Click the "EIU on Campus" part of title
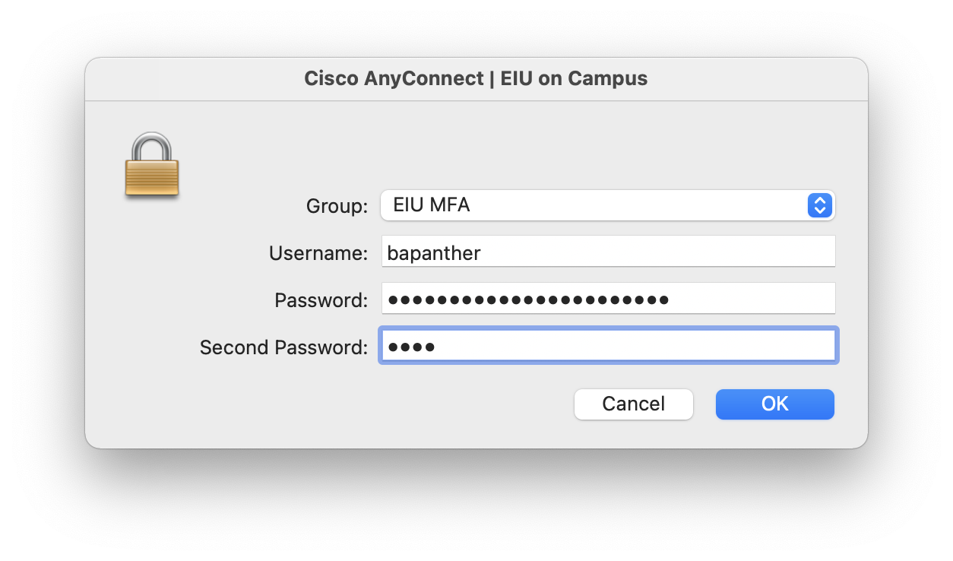Viewport: 953px width, 561px height. 574,78
